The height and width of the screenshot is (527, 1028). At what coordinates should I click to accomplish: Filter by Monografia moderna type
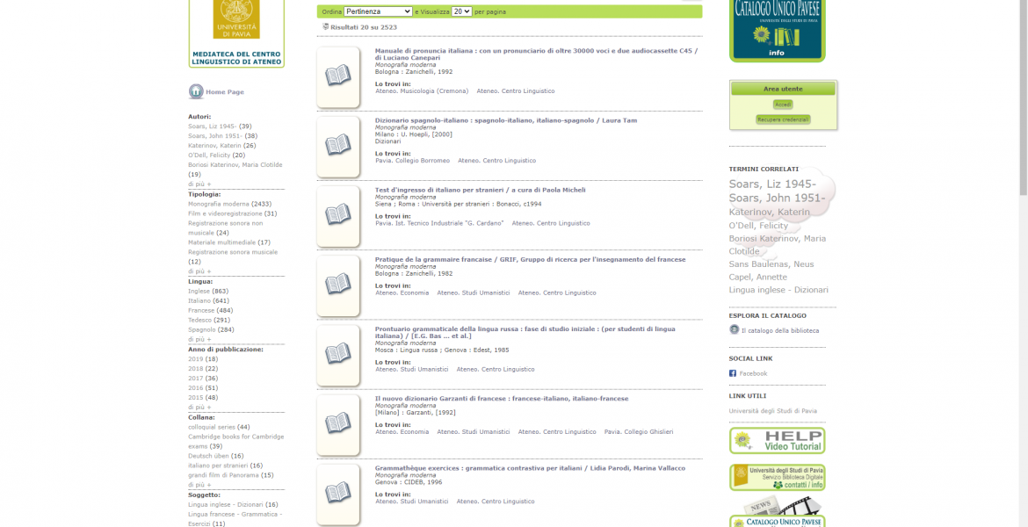pyautogui.click(x=219, y=204)
